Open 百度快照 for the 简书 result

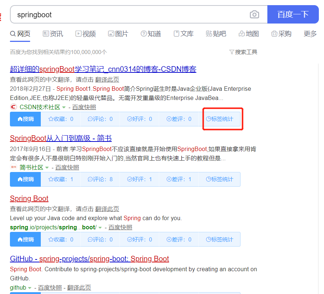pyautogui.click(x=67, y=168)
